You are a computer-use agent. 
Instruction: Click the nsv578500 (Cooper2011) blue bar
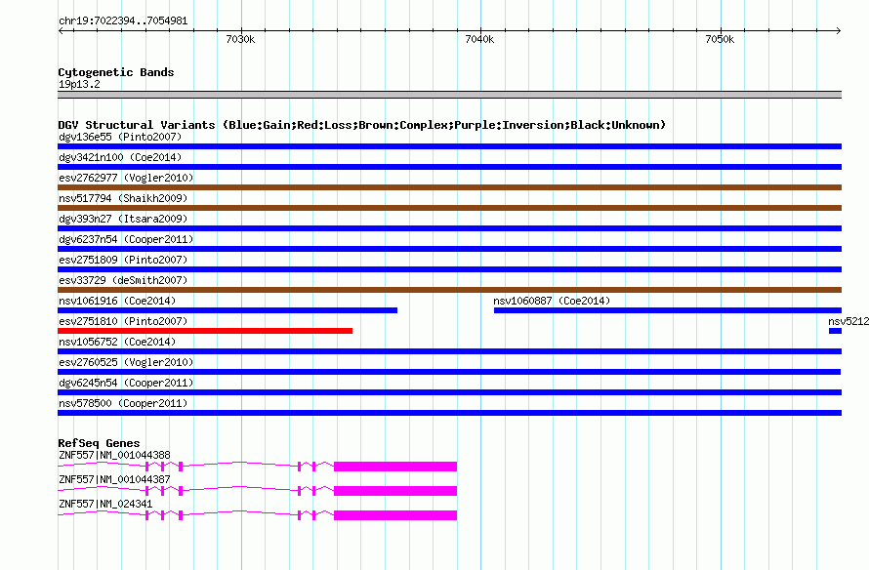click(x=449, y=413)
